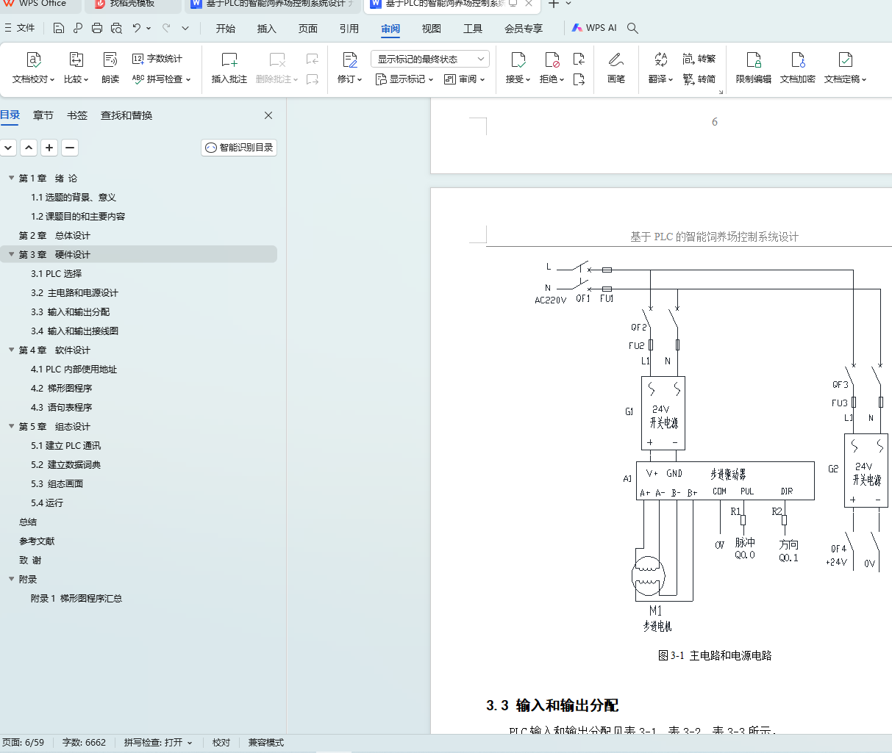Open a new tab with plus button

553,4
